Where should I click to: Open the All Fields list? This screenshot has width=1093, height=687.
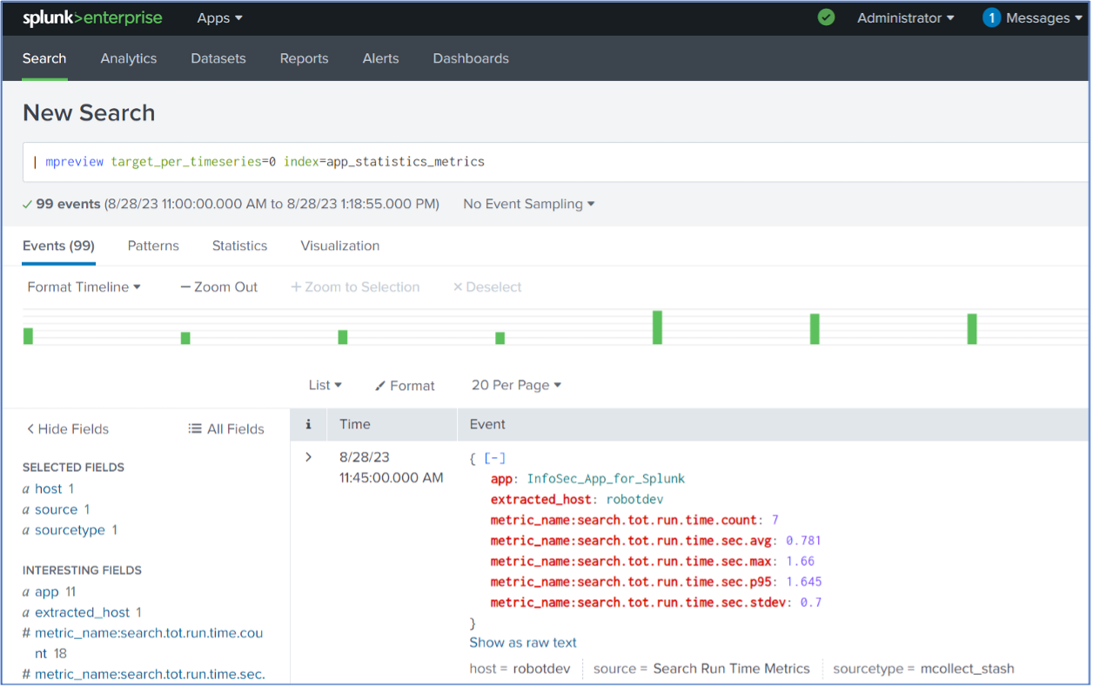pyautogui.click(x=226, y=428)
